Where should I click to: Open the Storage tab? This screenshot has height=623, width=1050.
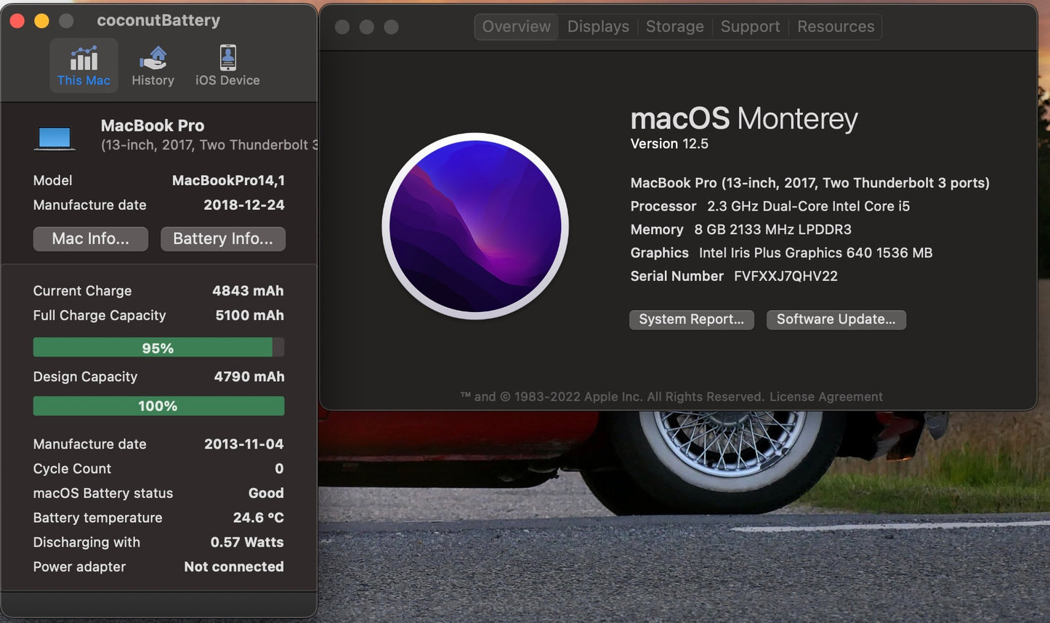click(x=674, y=26)
